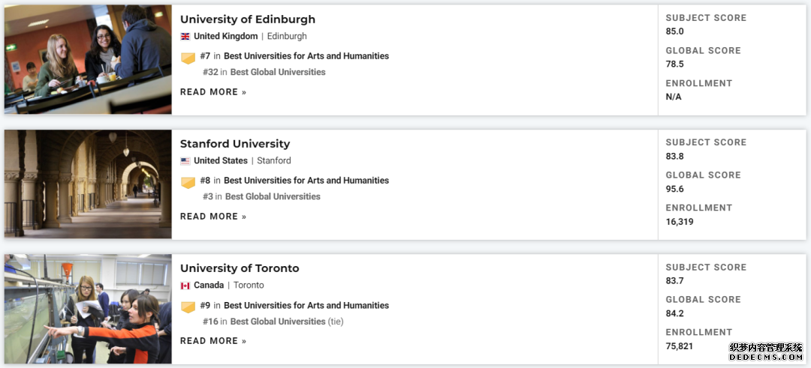This screenshot has height=368, width=811.
Task: Click the yellow badge beside Edinburgh's #7 ranking
Action: [188, 58]
